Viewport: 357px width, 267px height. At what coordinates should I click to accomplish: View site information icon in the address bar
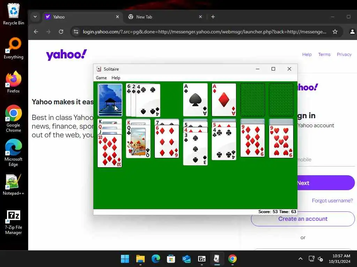(76, 32)
